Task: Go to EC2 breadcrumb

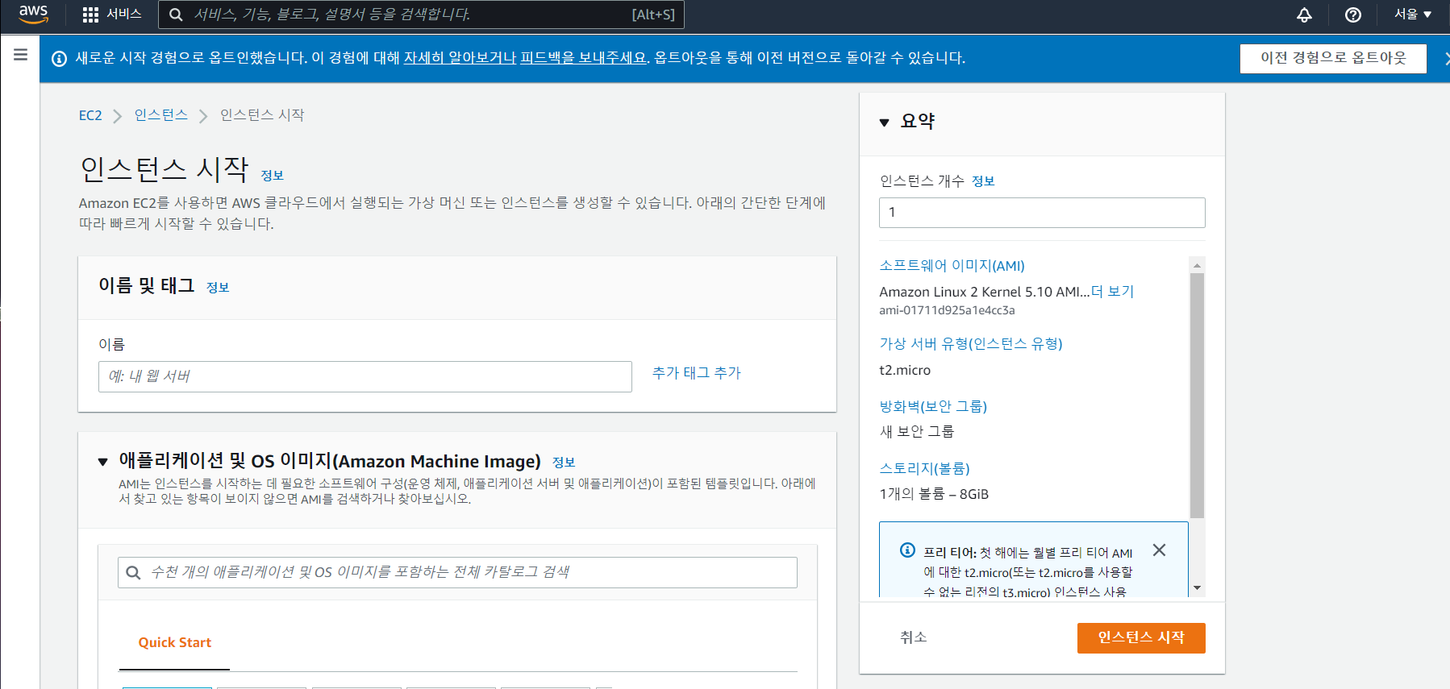Action: click(x=90, y=115)
